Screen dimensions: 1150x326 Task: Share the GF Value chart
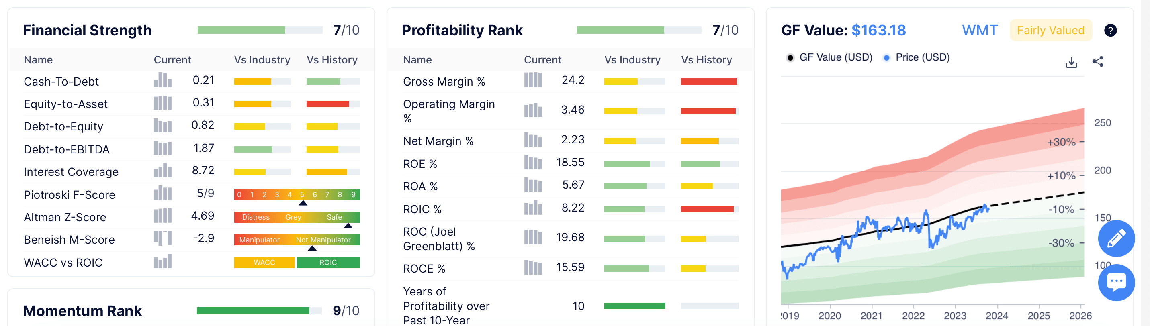tap(1097, 61)
